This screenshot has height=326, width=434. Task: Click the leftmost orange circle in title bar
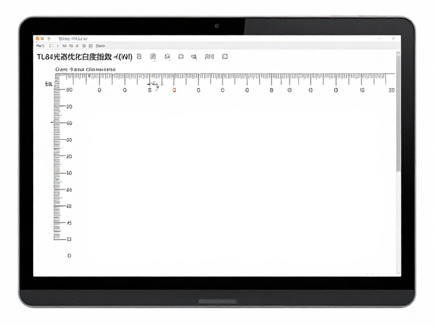coord(37,39)
